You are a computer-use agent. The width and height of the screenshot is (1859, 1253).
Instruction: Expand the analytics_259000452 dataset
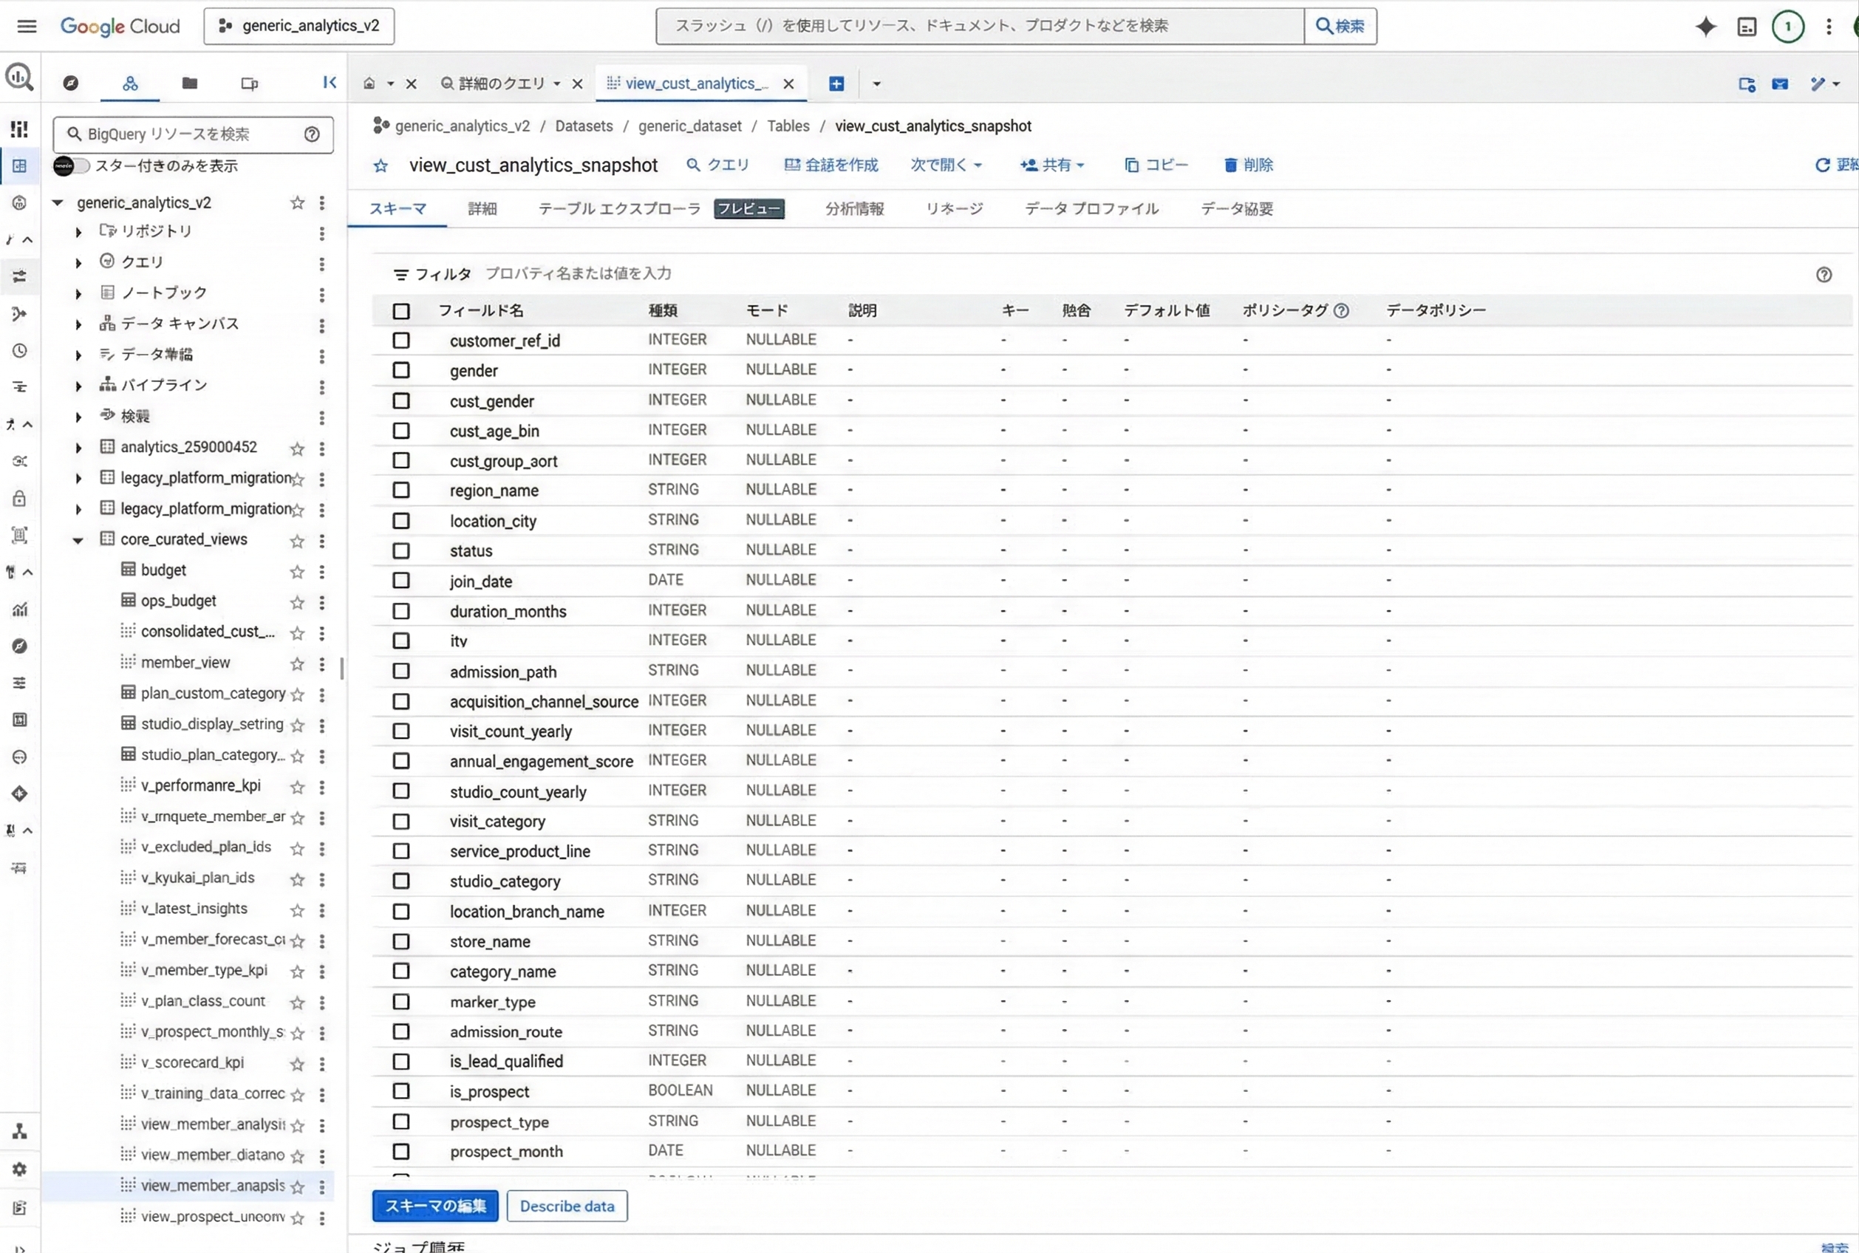pos(78,448)
